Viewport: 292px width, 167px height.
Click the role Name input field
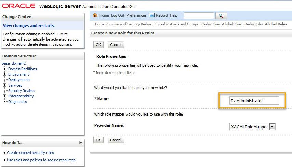pos(254,101)
